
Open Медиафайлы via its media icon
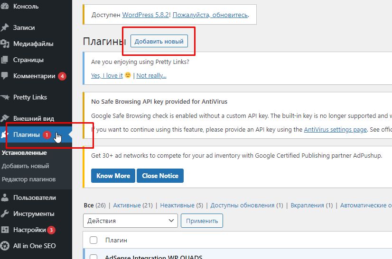tap(5, 44)
